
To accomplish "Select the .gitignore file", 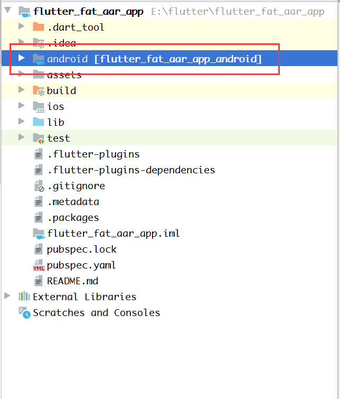I will 77,186.
